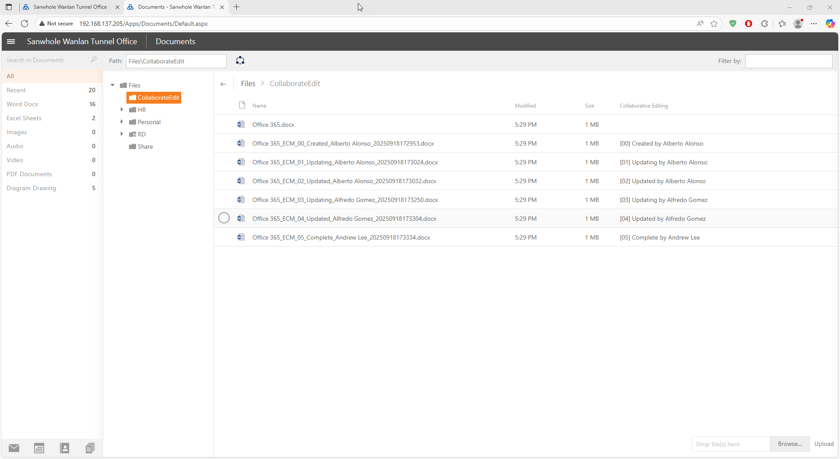Open Office 365_ECM_05_Complete_Andrew Lee file
840x459 pixels.
click(341, 237)
